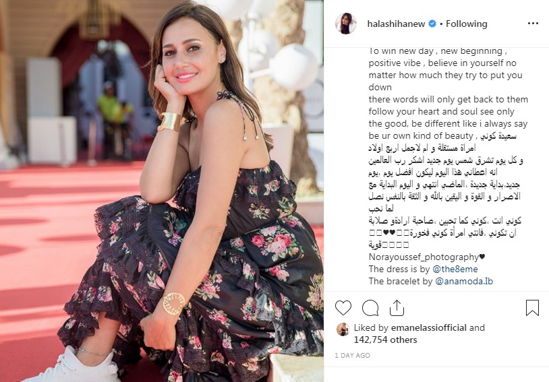View the 142,754 others likes list
This screenshot has height=382, width=549.
pyautogui.click(x=386, y=340)
